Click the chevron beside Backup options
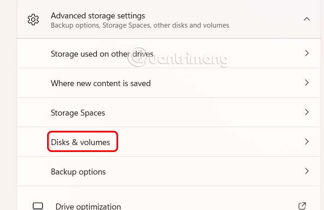Screen dimensions: 324x210 click(306, 171)
